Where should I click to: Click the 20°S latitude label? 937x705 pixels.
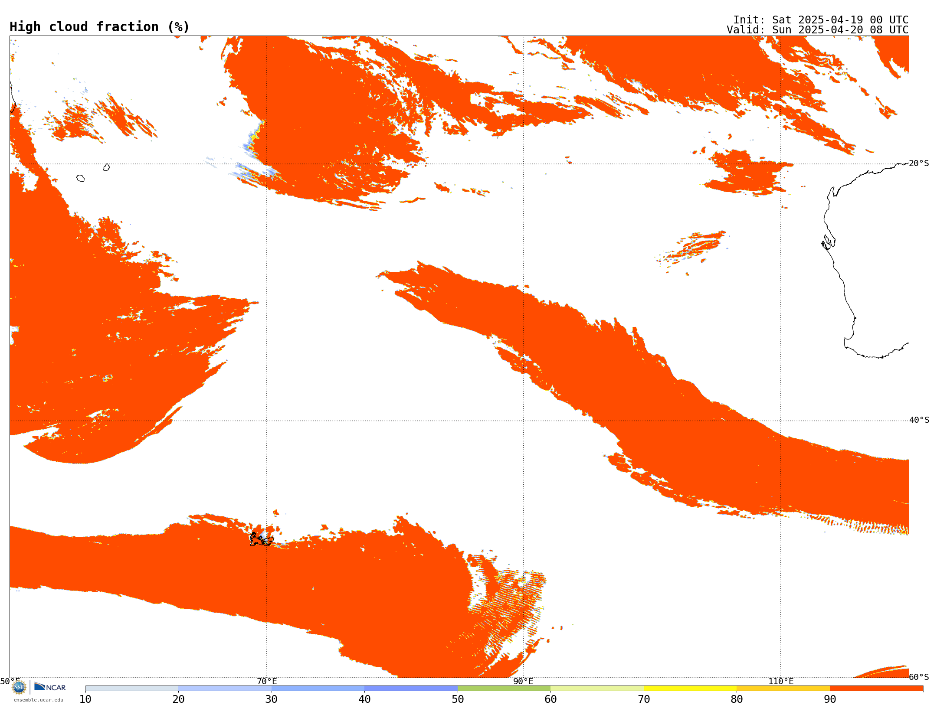[919, 163]
